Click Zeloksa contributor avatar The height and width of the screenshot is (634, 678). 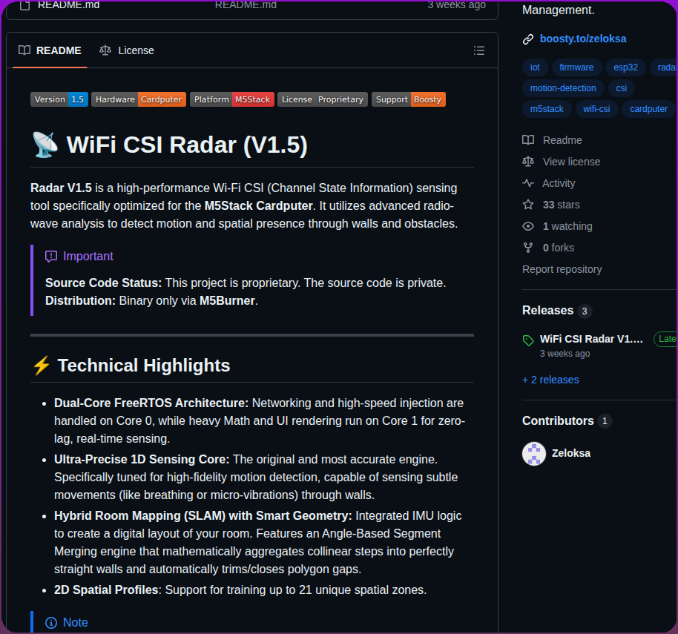[x=534, y=454]
